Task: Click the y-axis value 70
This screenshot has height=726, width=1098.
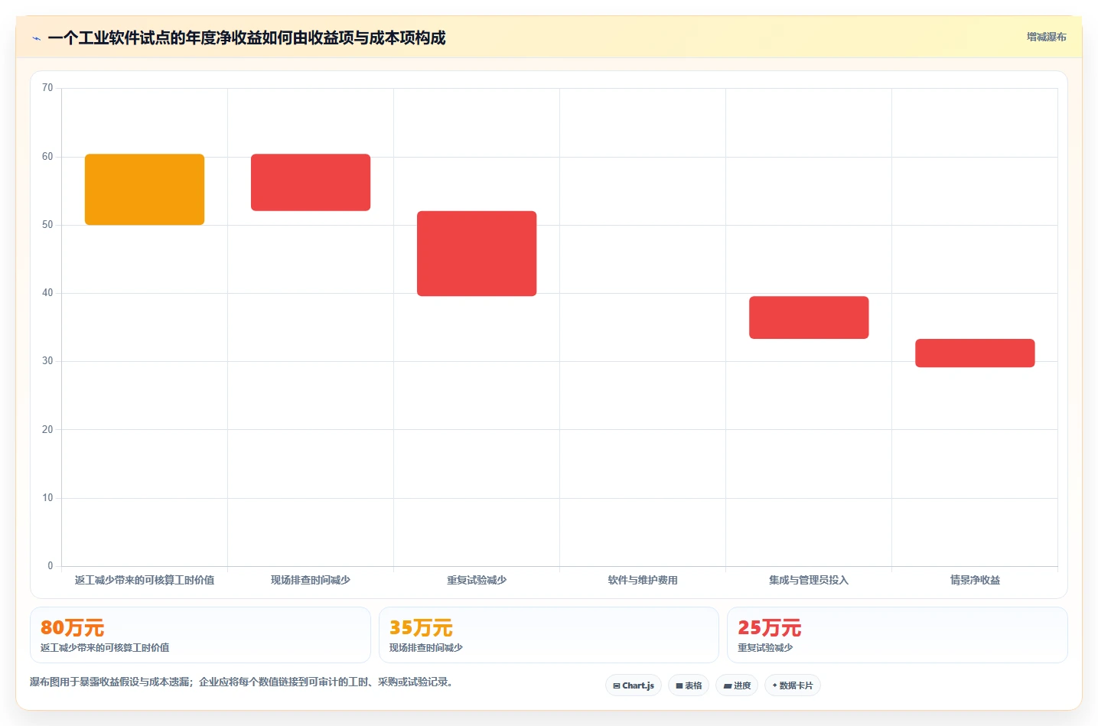Action: point(47,88)
